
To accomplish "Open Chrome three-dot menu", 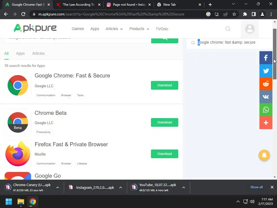I will [x=271, y=14].
